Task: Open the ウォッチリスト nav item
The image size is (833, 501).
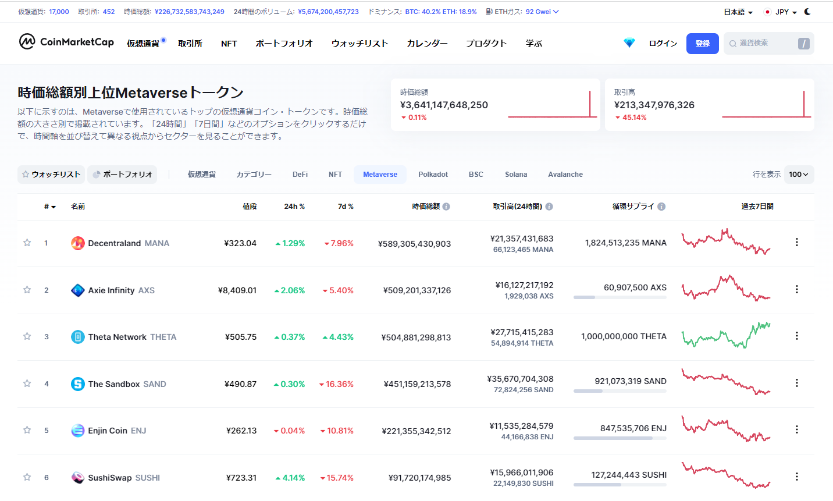Action: (360, 44)
